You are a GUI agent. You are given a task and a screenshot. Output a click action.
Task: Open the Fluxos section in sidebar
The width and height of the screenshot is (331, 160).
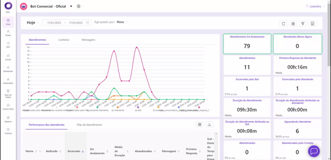tap(8, 32)
